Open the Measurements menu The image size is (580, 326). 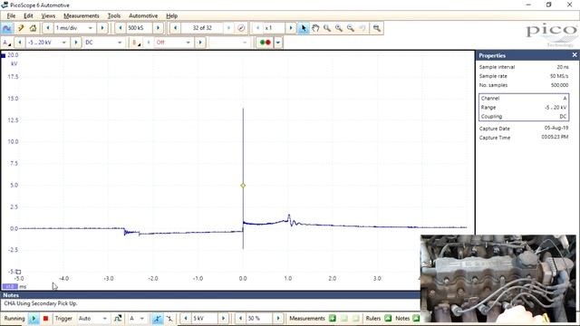point(82,16)
